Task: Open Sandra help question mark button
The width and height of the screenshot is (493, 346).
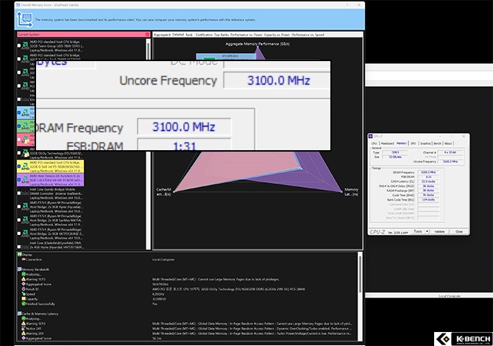Action: [x=347, y=5]
